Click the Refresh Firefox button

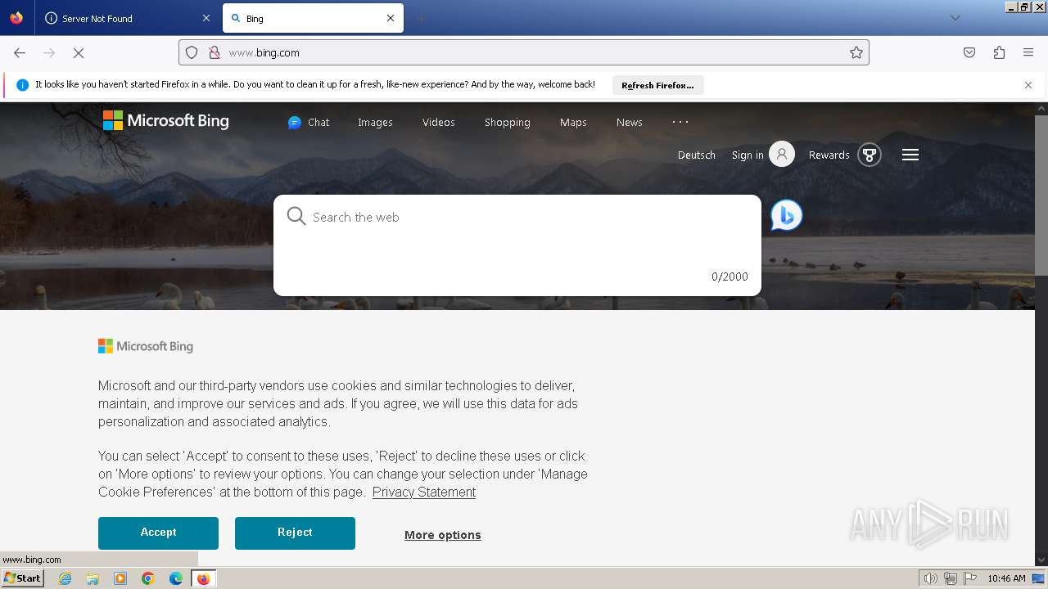click(657, 85)
